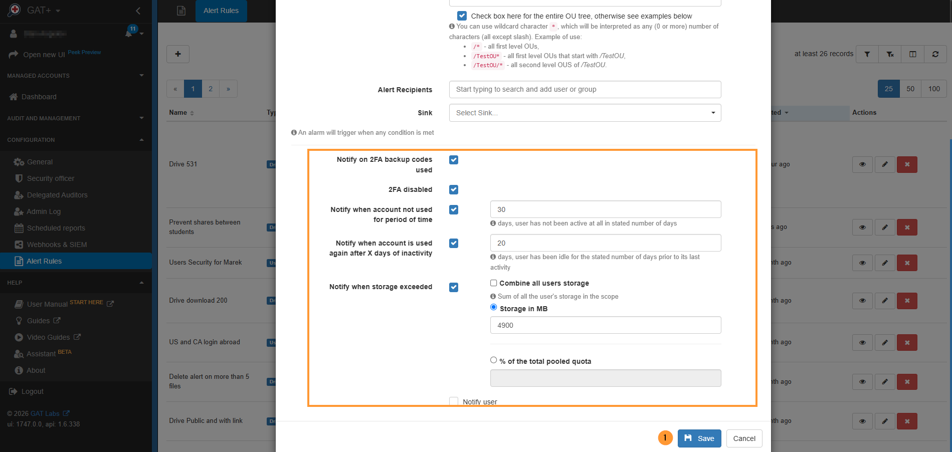Edit the Users Security for Marek rule
The image size is (952, 452).
click(x=885, y=263)
